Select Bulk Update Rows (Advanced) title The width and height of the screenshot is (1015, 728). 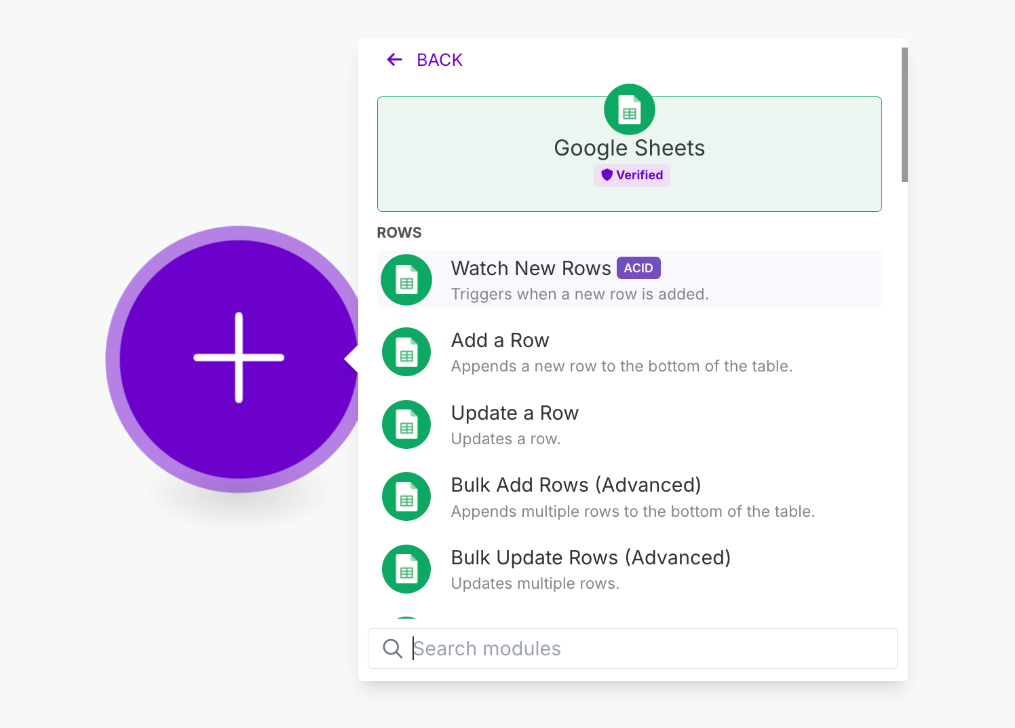coord(591,558)
